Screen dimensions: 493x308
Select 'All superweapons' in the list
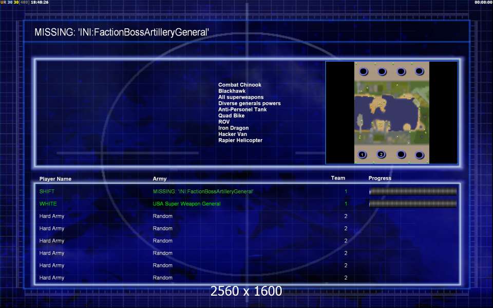coord(241,97)
